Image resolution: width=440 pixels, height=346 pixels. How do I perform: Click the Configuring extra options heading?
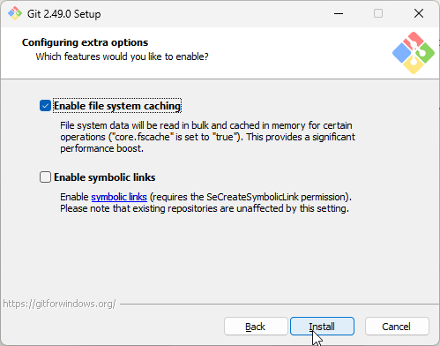tap(85, 42)
